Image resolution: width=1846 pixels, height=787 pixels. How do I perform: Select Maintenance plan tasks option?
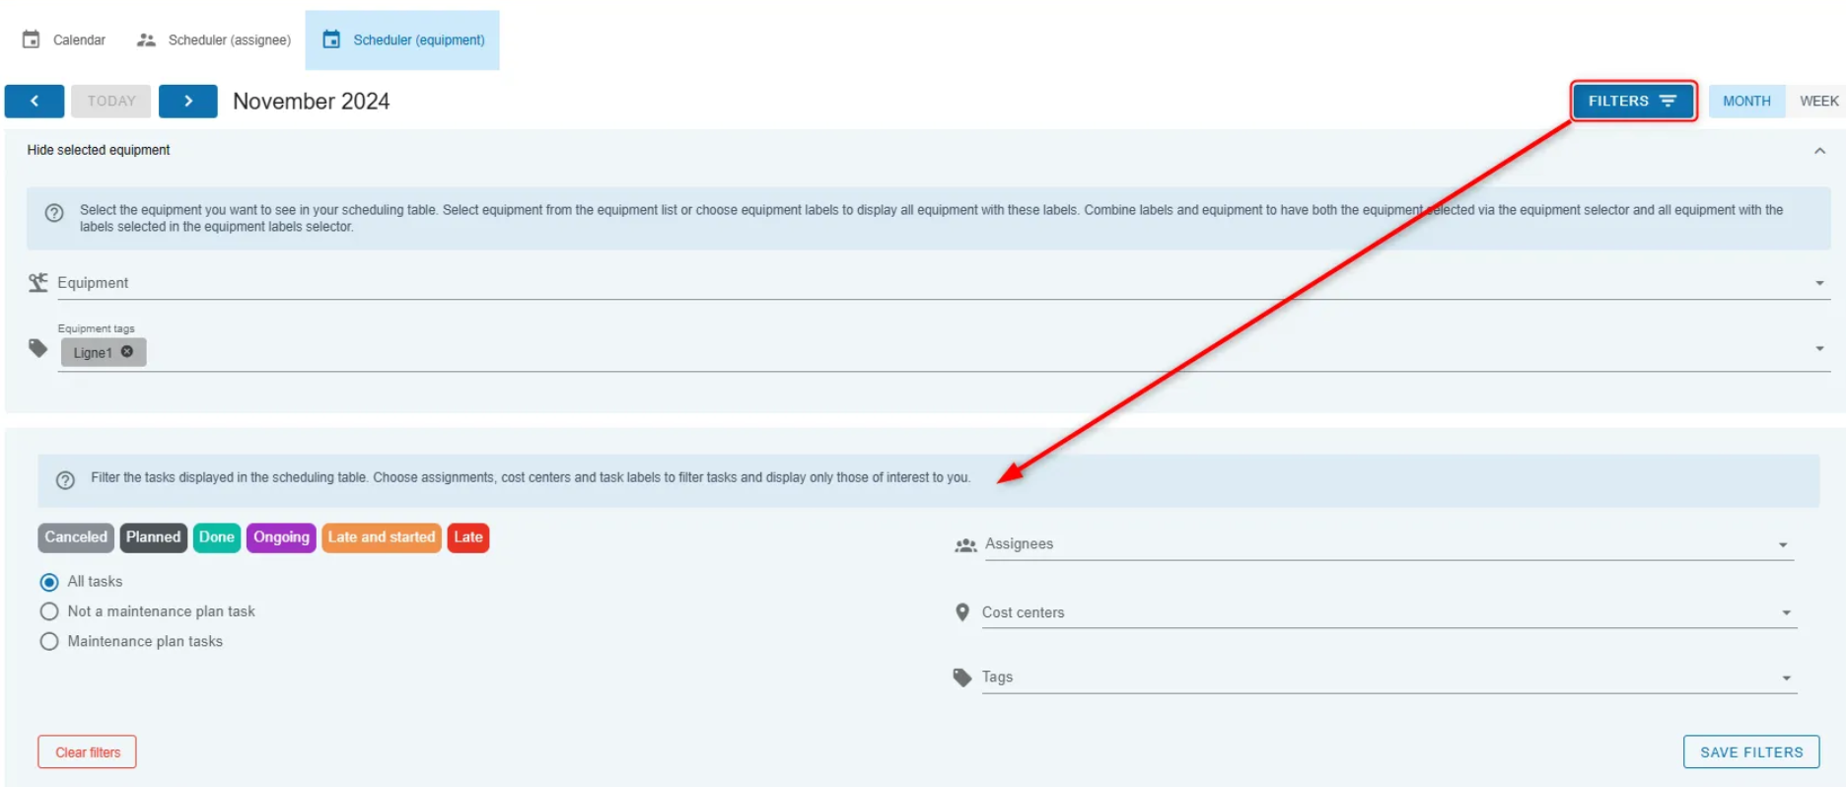tap(49, 641)
